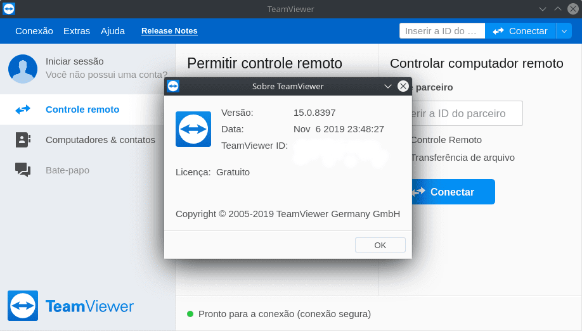The width and height of the screenshot is (582, 331).
Task: Maximize the main TeamViewer window
Action: pos(558,9)
